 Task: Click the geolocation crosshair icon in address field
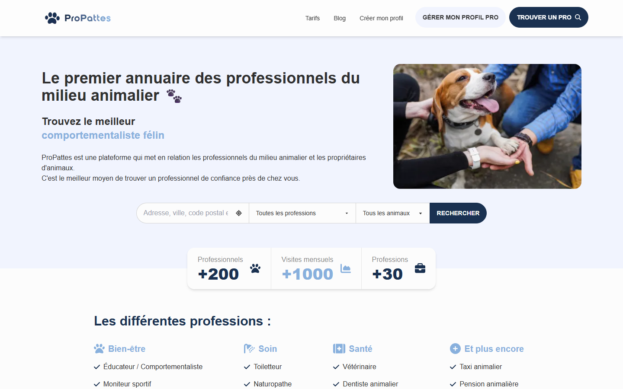point(239,213)
